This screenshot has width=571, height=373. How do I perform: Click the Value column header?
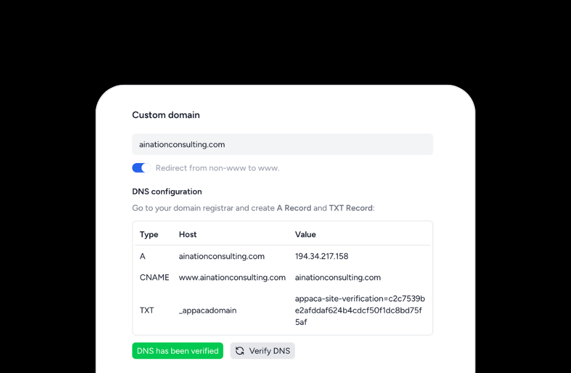click(306, 234)
